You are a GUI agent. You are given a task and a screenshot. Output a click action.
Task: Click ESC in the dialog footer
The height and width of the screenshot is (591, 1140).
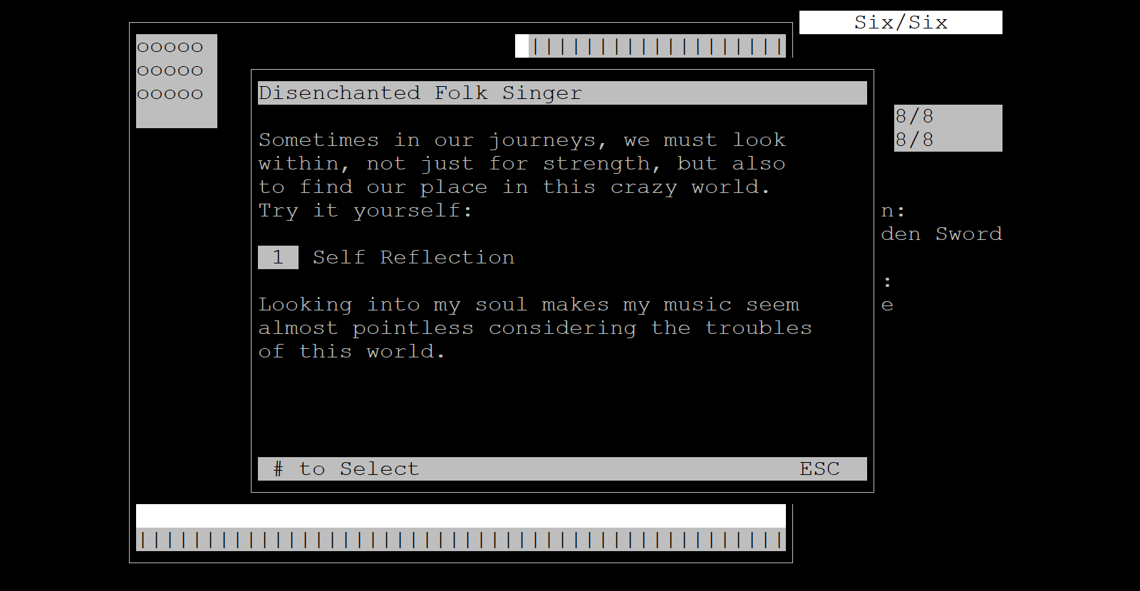click(x=819, y=469)
